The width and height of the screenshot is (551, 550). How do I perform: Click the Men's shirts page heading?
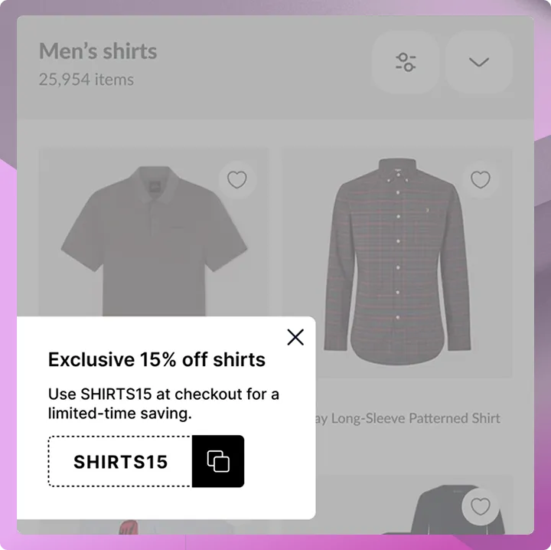[x=98, y=51]
